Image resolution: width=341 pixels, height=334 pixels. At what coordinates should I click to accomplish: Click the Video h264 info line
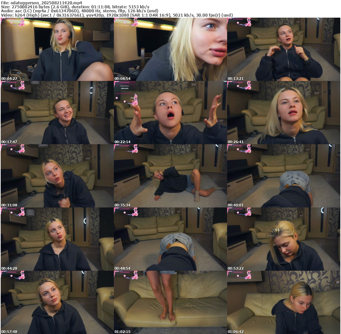pyautogui.click(x=117, y=15)
